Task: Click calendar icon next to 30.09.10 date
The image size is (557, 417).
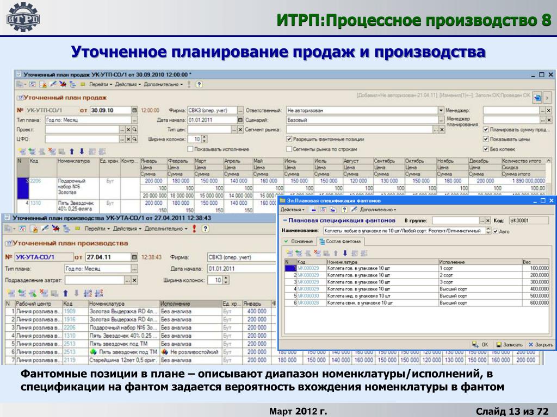Action: point(134,110)
